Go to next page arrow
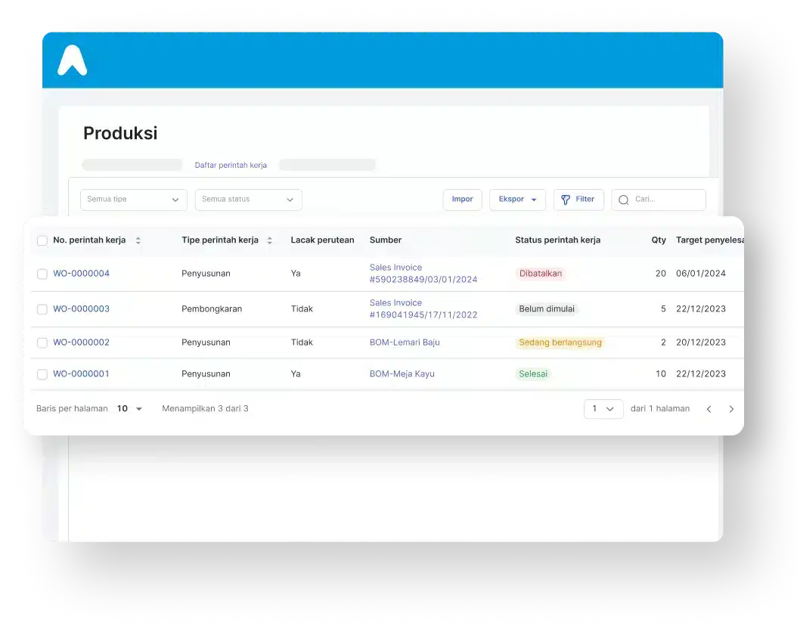This screenshot has height=632, width=797. point(731,409)
